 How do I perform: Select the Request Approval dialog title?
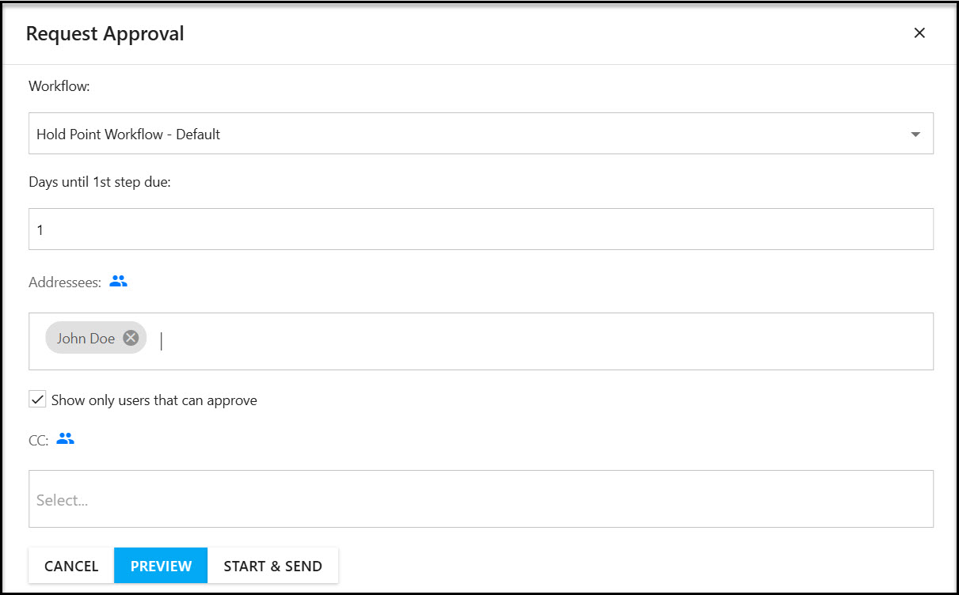click(x=105, y=33)
